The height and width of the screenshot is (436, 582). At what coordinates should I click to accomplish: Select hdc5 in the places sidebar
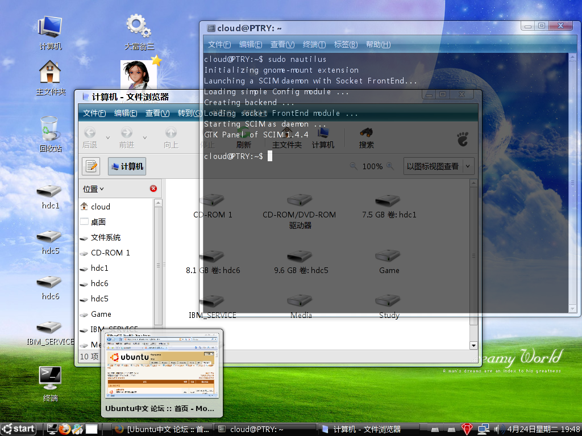click(116, 299)
